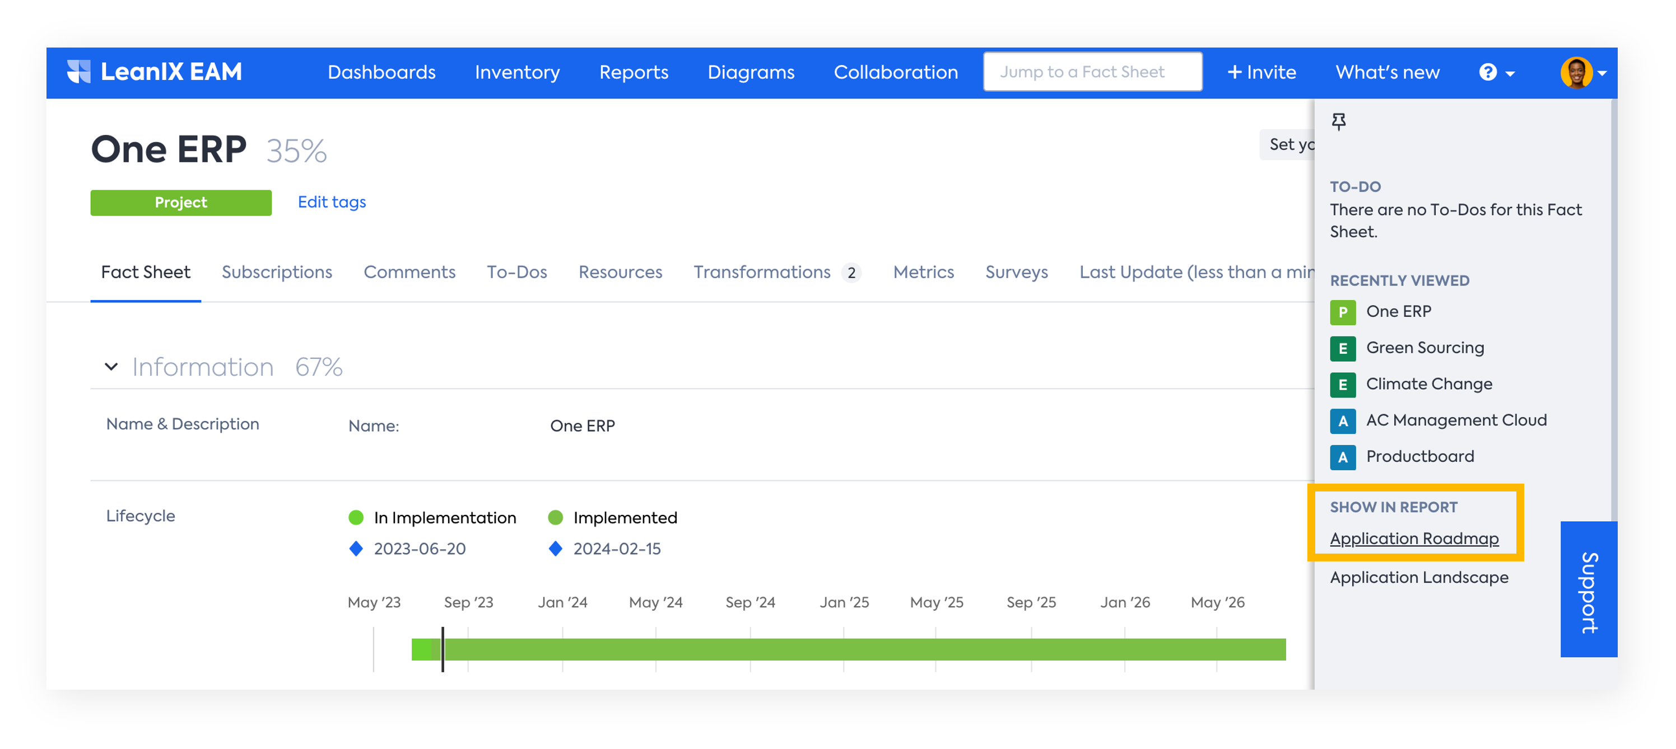The height and width of the screenshot is (749, 1676).
Task: Click the LeanIX EAM logo icon
Action: [x=79, y=72]
